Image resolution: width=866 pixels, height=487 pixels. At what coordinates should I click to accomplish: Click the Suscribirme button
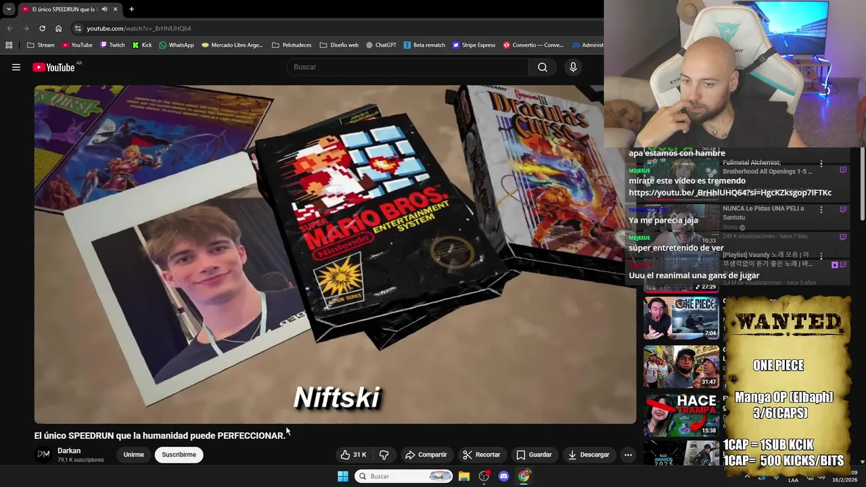179,455
